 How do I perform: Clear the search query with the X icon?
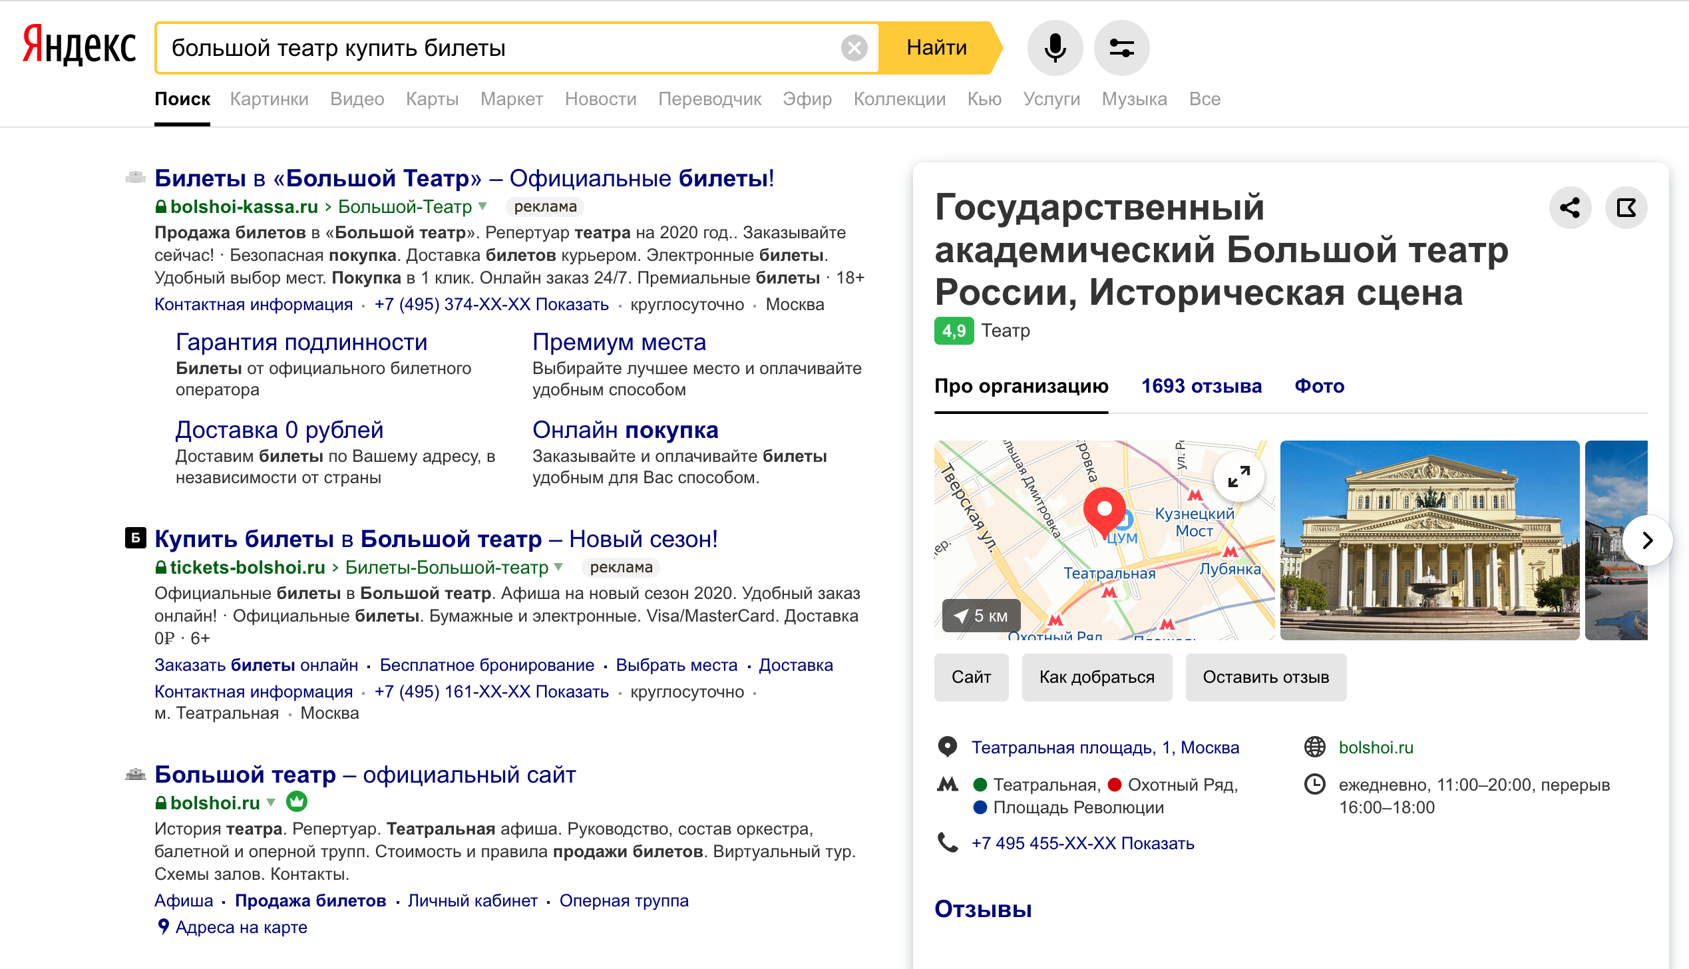(x=854, y=48)
